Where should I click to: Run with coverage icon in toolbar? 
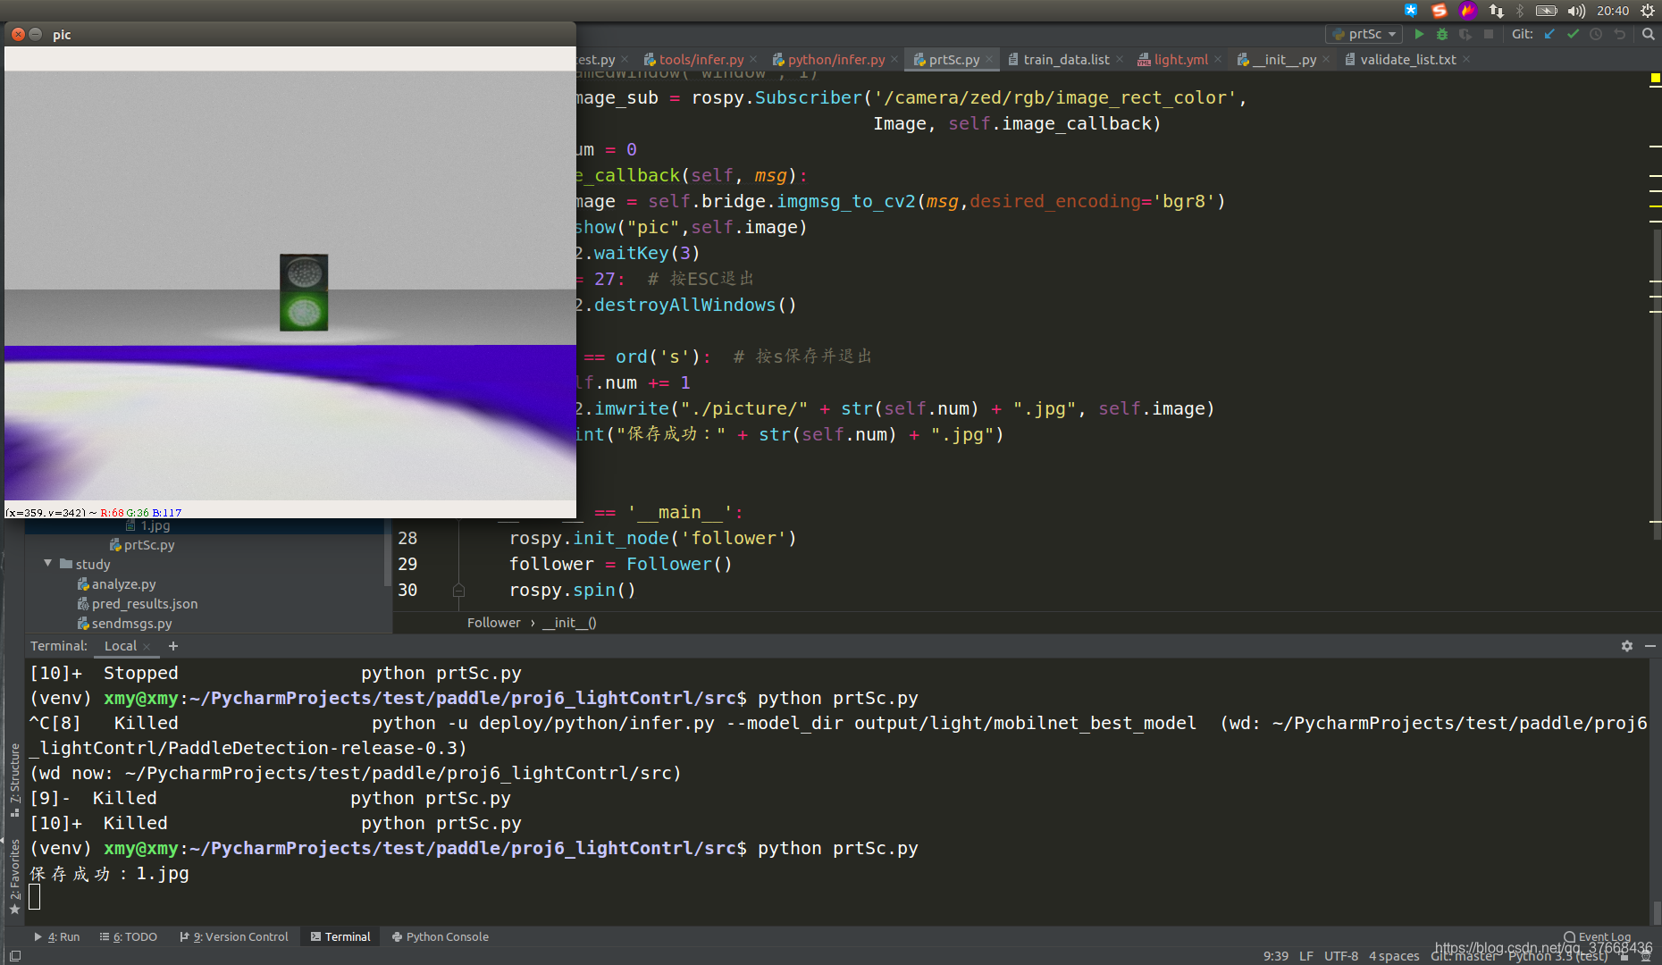1465,34
